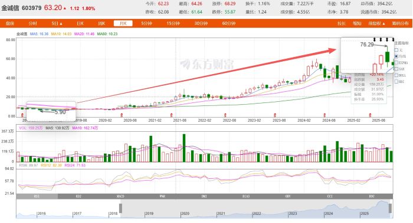Click the VOL: 159.25万 volume label
This screenshot has width=413, height=223.
point(31,128)
